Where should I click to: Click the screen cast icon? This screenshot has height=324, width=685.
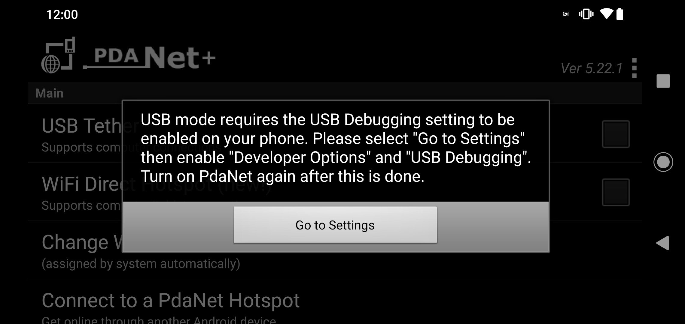[565, 14]
